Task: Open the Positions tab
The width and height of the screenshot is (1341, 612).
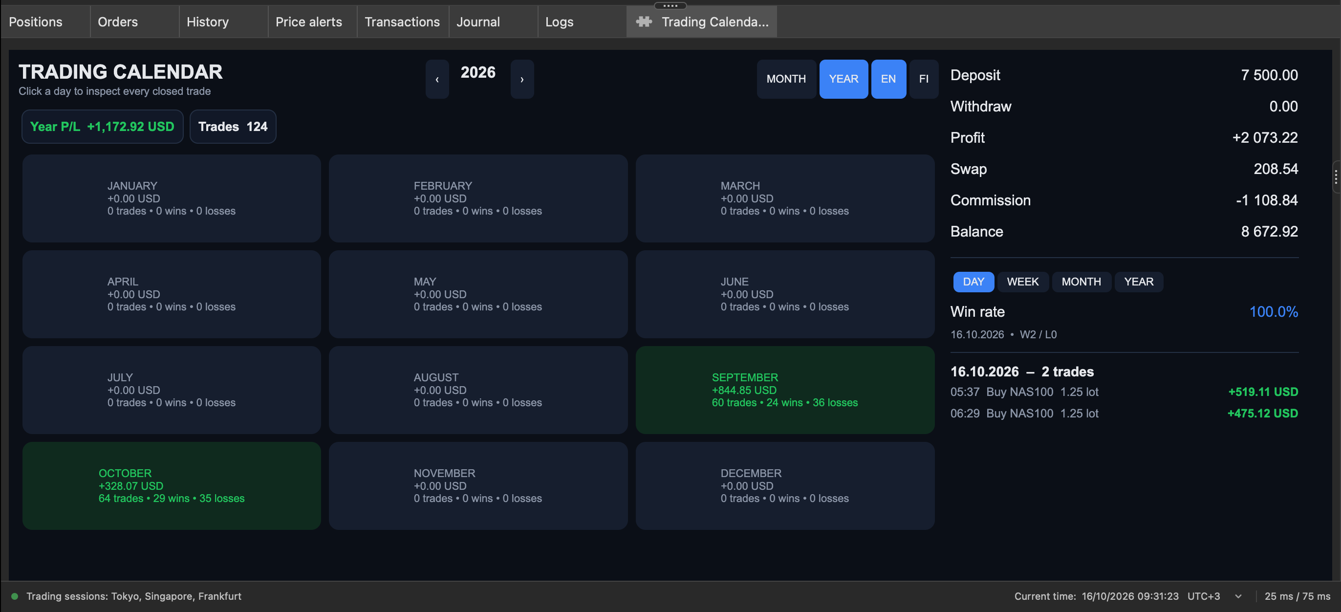Action: (x=45, y=22)
